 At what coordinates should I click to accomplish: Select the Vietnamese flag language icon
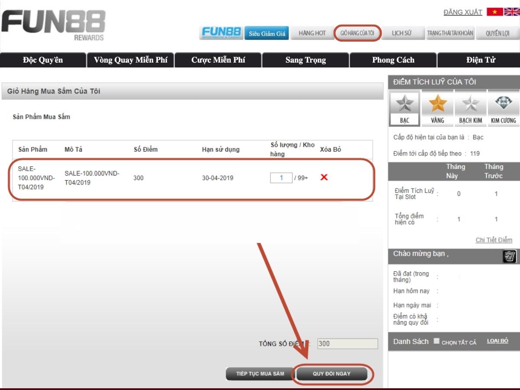[x=494, y=12]
